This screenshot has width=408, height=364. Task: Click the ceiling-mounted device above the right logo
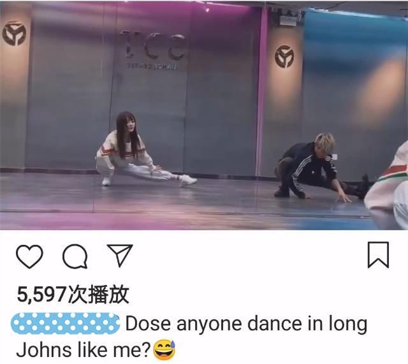tap(289, 20)
